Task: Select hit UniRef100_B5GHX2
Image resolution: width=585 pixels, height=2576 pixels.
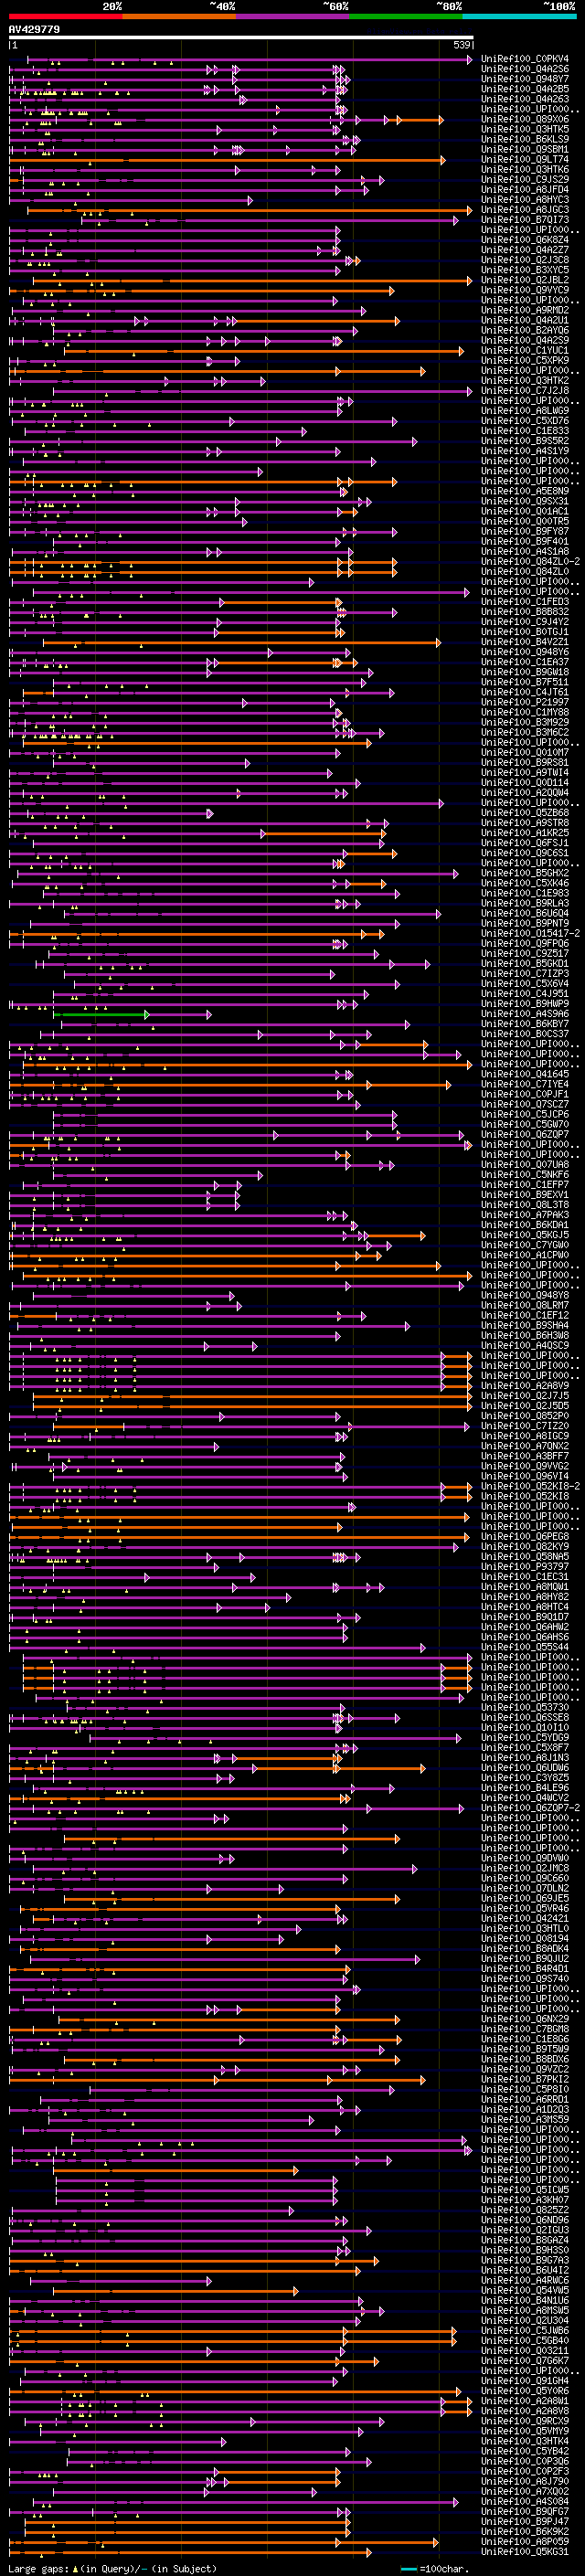Action: (525, 873)
